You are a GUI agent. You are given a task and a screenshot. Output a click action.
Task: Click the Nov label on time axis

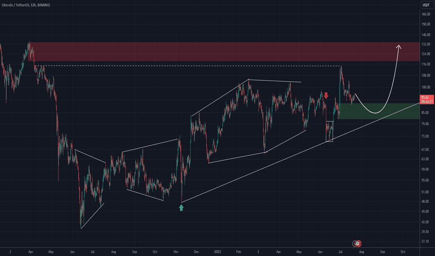[176, 252]
